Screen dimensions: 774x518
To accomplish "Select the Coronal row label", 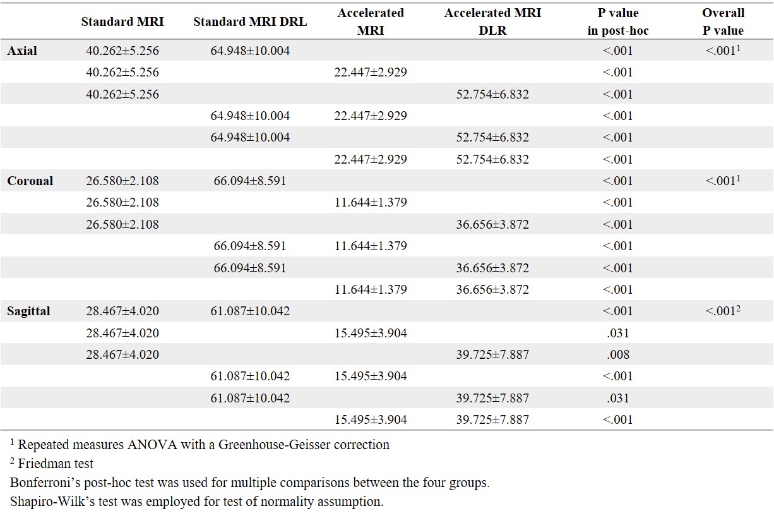I will click(x=30, y=181).
